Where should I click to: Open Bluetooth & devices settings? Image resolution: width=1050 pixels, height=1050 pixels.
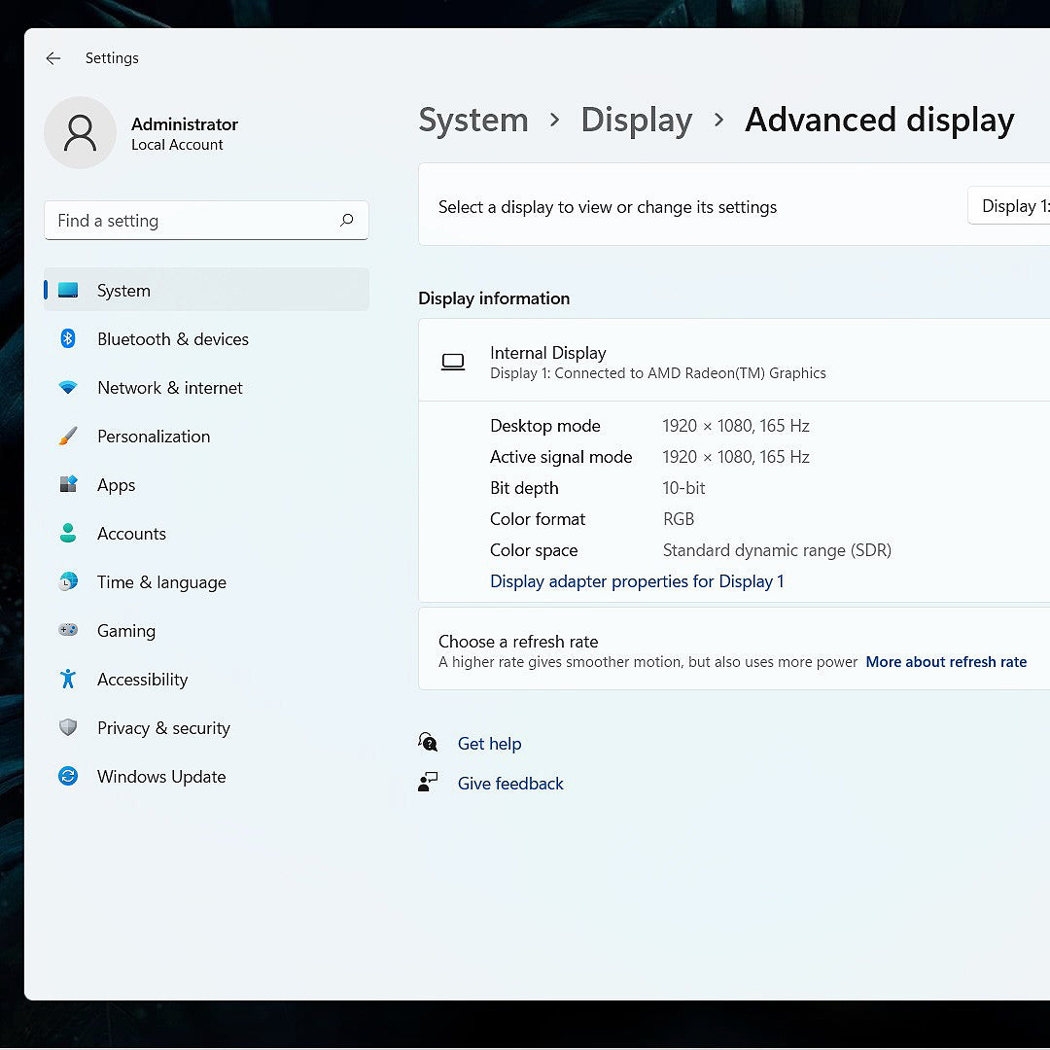(x=172, y=339)
